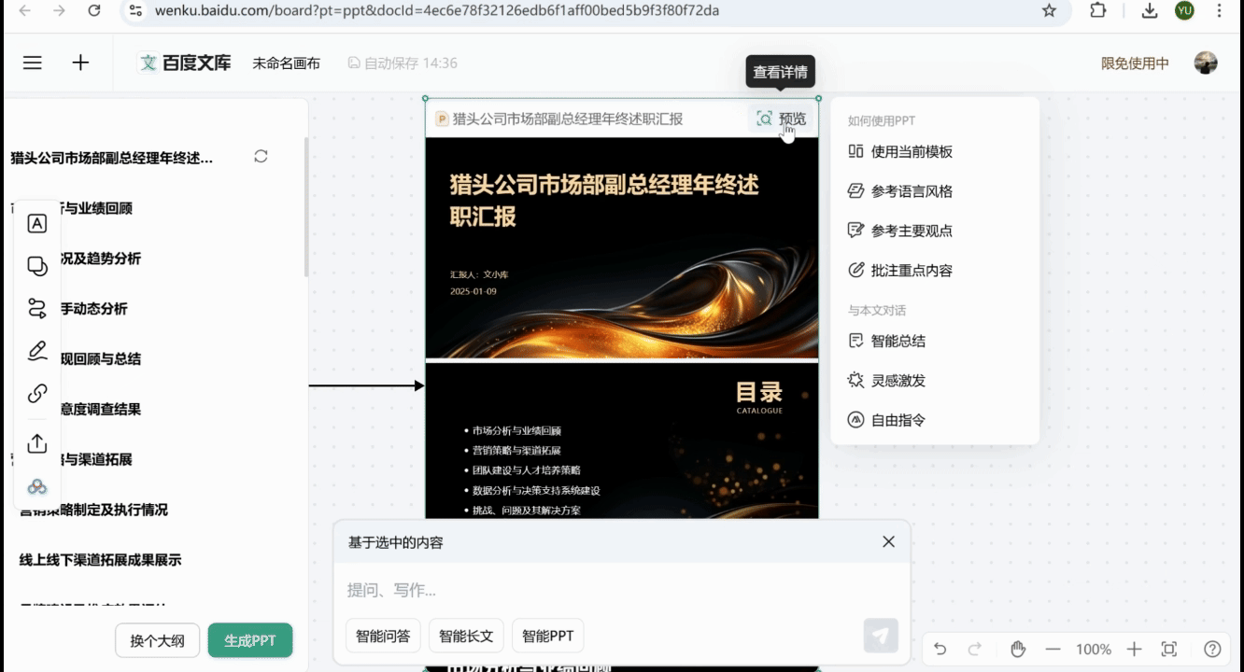Redo the canvas action
Screen dimensions: 1244x672
[x=975, y=649]
